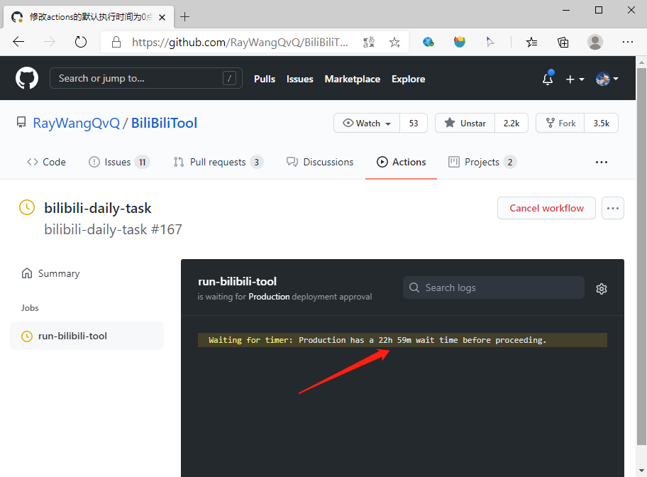Open workflow options ellipsis menu
The image size is (647, 477).
click(613, 209)
